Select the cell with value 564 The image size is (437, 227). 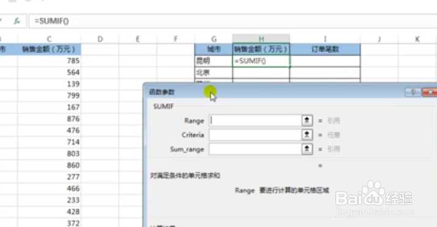[x=49, y=73]
